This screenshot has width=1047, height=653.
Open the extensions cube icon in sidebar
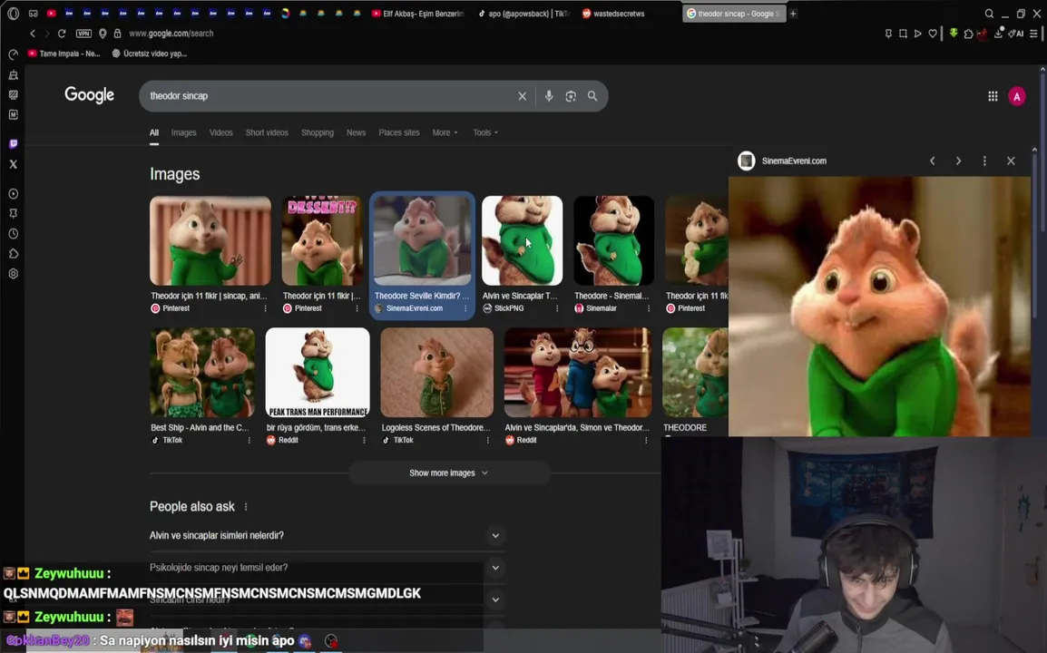point(14,254)
